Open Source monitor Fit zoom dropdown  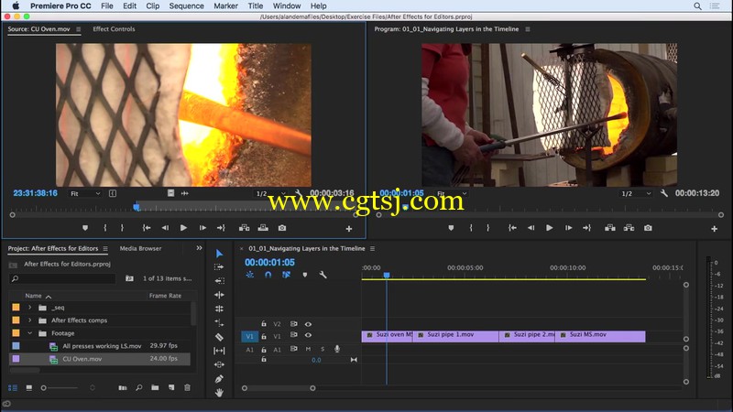pos(85,193)
